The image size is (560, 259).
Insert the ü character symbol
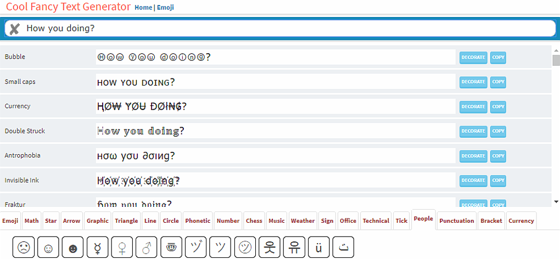[x=319, y=247]
